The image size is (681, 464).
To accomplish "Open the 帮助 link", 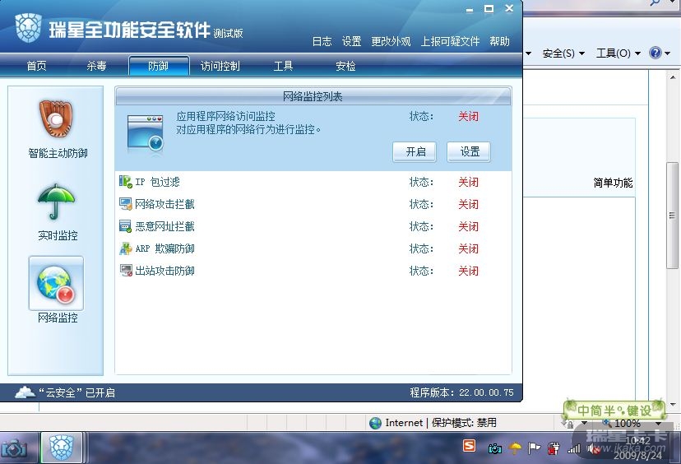I will [499, 42].
